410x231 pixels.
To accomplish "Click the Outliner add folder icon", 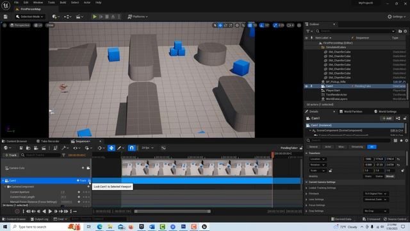I will click(400, 31).
